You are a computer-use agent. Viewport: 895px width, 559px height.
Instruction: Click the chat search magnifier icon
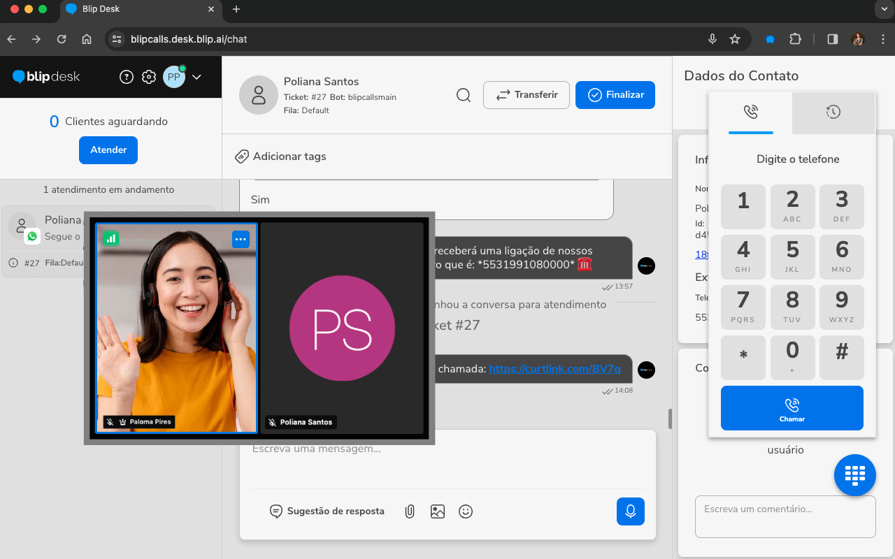[464, 95]
